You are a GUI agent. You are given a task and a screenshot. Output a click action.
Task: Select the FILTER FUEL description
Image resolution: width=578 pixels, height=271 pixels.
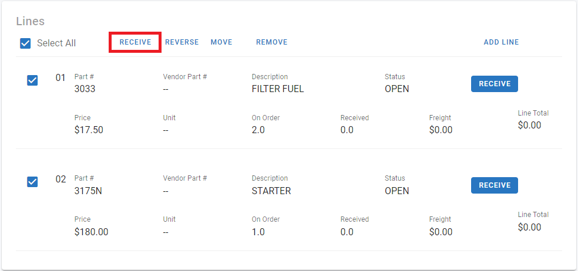pos(277,89)
